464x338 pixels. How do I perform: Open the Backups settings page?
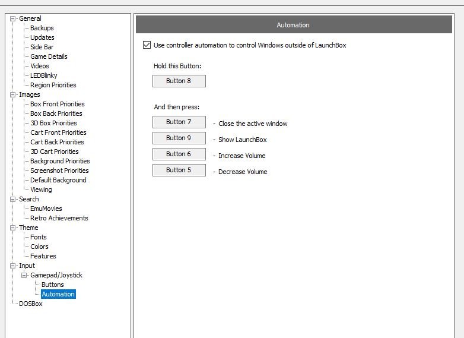(x=42, y=28)
